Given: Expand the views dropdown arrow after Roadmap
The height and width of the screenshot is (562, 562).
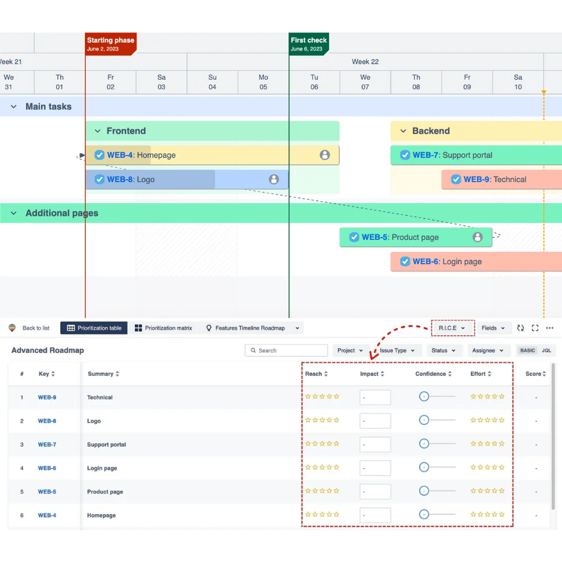Looking at the screenshot, I should (297, 328).
